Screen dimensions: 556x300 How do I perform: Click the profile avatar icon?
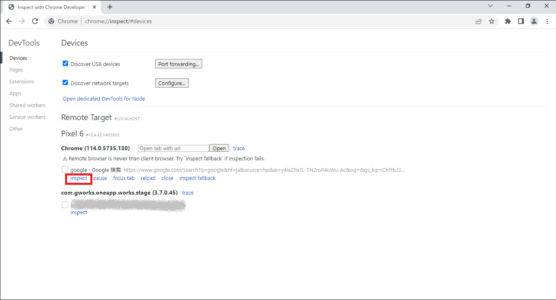tap(534, 21)
